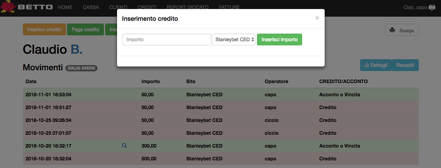Click the user avatar icon beside Ciao, capo
The image size is (441, 168).
point(432,7)
